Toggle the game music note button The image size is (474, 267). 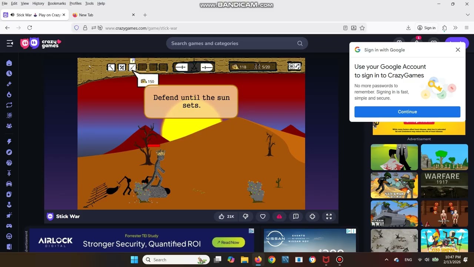point(297,66)
